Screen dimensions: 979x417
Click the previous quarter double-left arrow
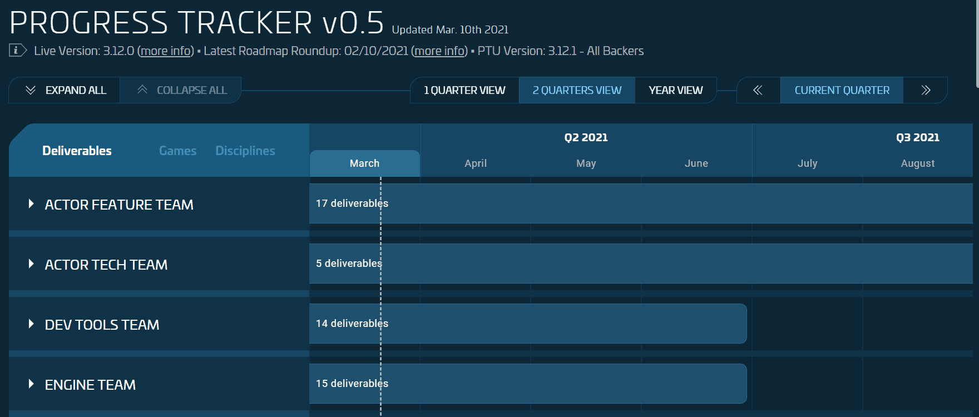tap(758, 90)
